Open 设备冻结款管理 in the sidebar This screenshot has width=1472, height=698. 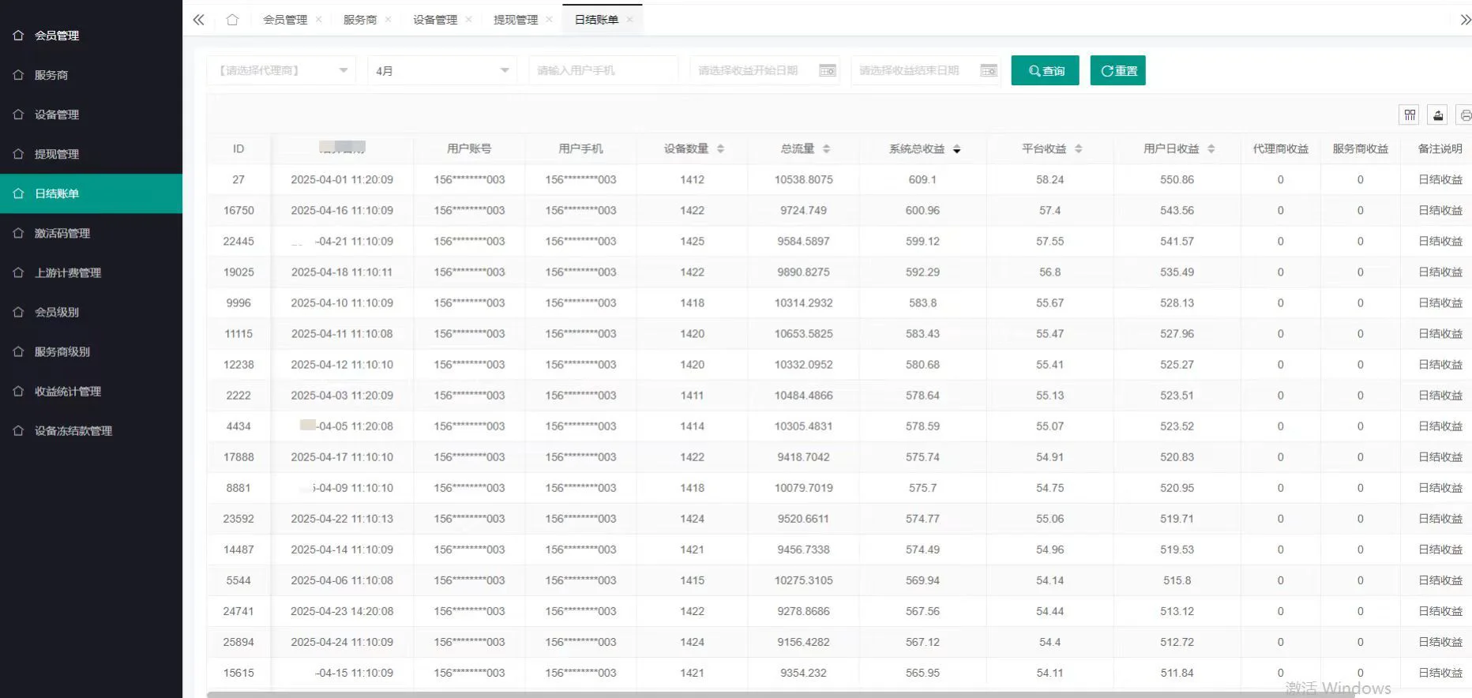tap(91, 430)
